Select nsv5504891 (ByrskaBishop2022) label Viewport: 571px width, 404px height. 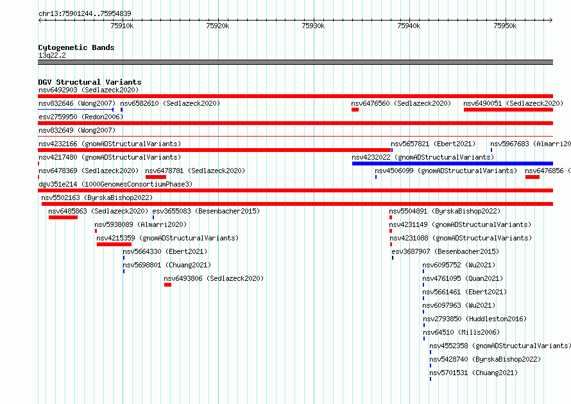(x=445, y=211)
